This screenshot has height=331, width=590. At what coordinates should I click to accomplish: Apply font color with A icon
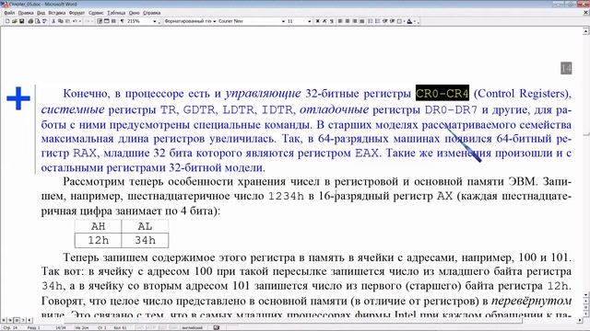409,21
